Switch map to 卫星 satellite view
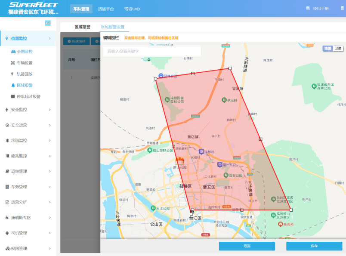 point(338,49)
